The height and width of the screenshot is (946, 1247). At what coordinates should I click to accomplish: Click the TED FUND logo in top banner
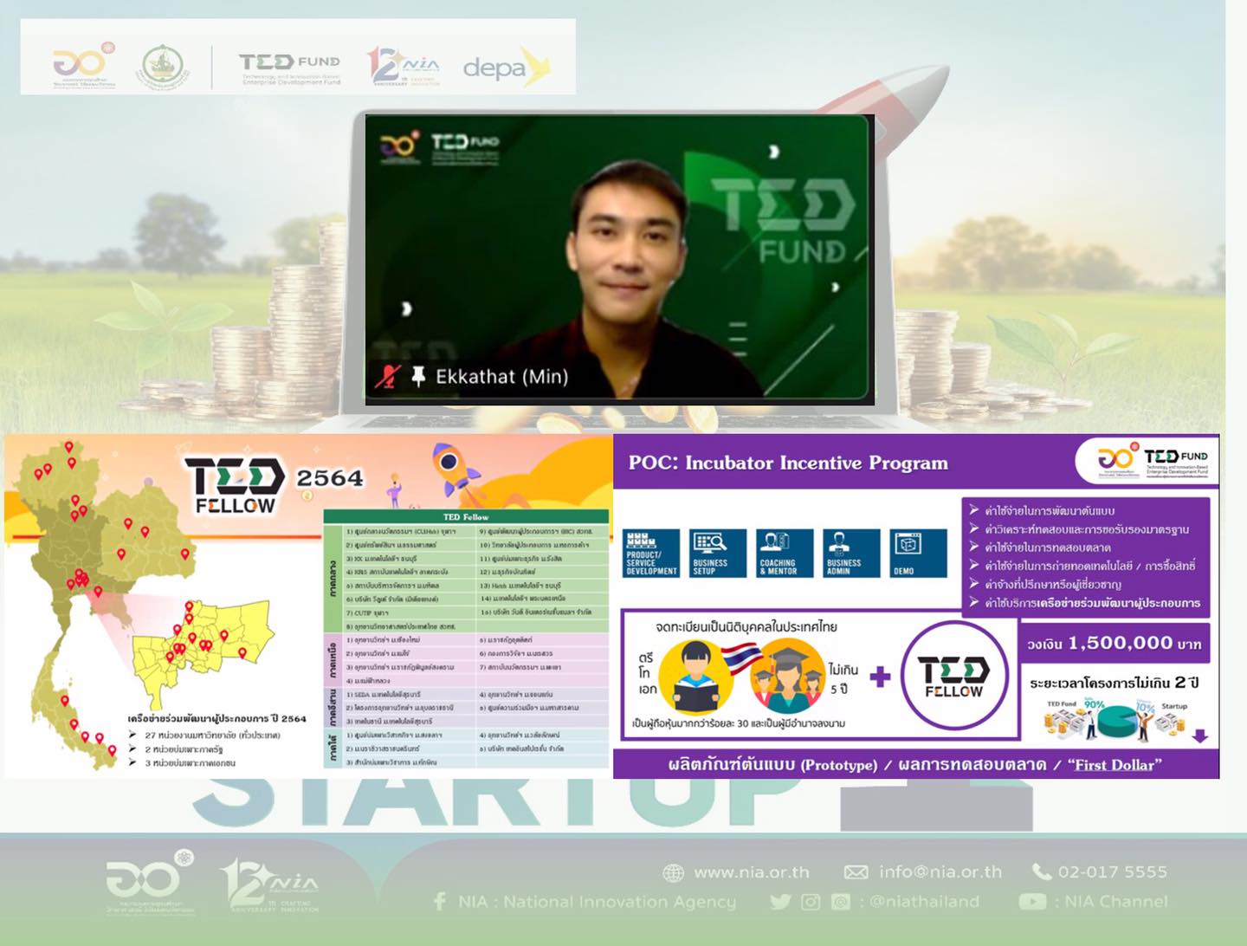pos(290,68)
